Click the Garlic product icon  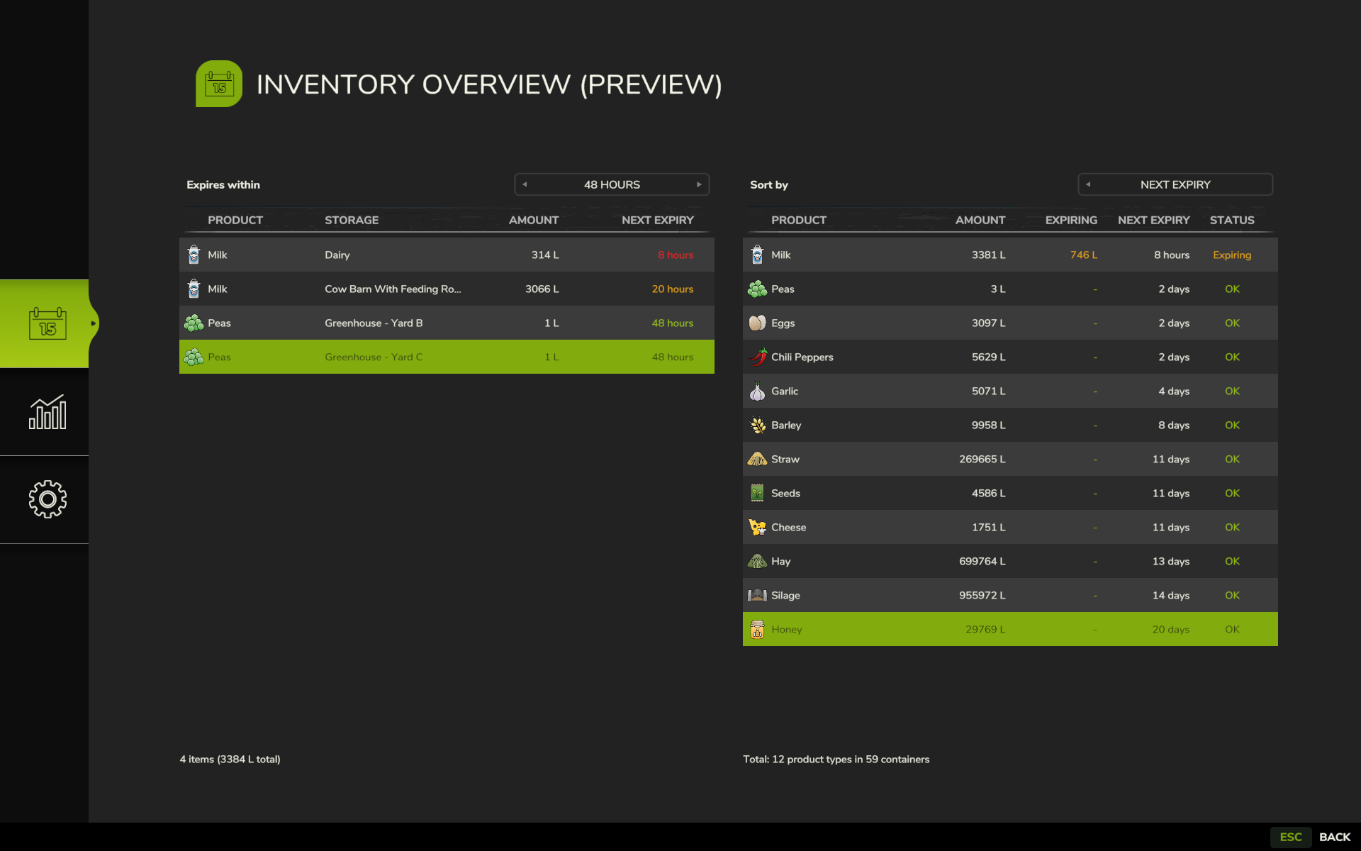click(x=757, y=391)
